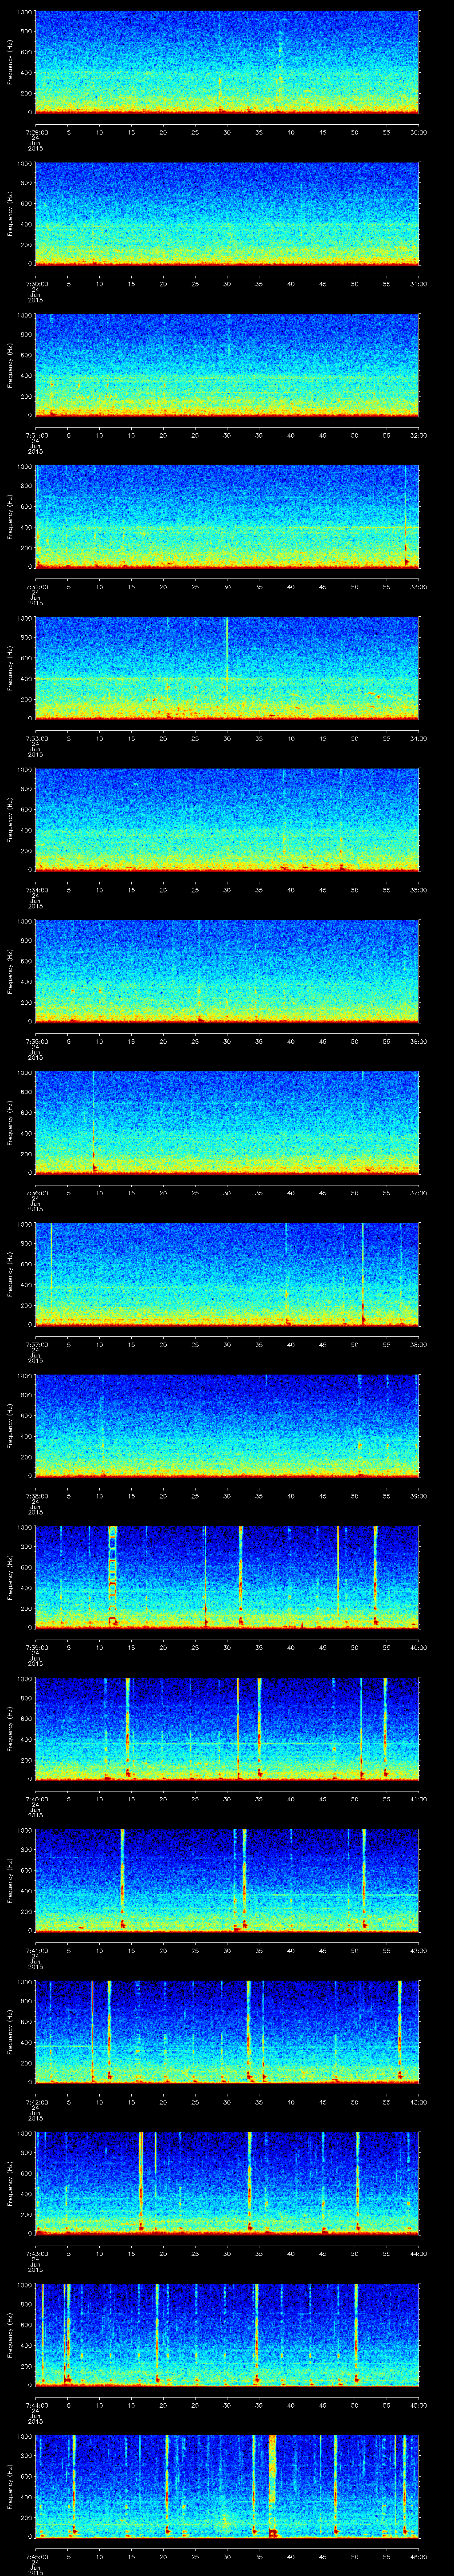
Task: Select the spectrogram panel starting at 7:38:00
Action: [x=227, y=1426]
